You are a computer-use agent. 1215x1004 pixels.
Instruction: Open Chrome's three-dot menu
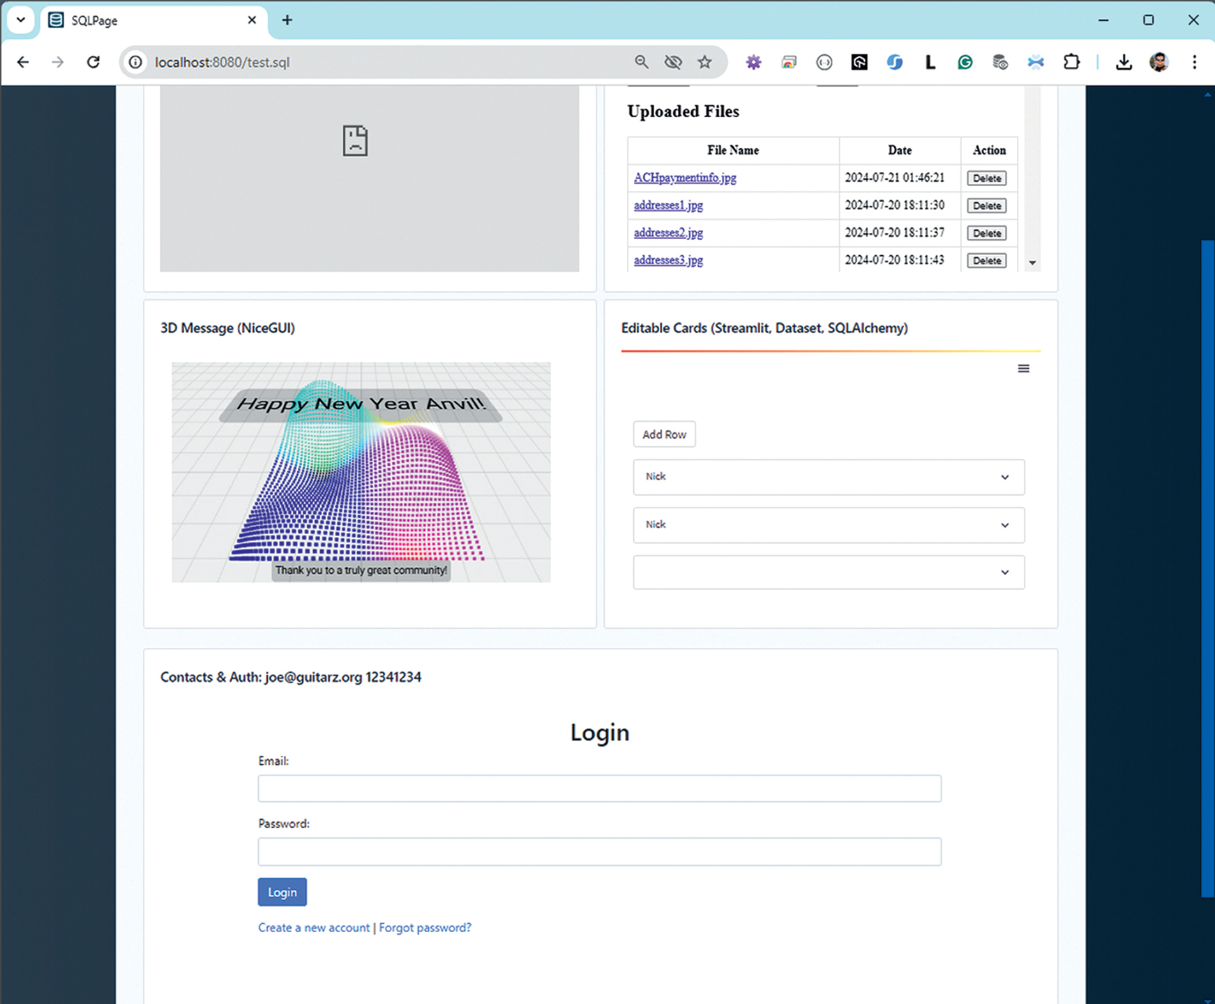(x=1194, y=62)
